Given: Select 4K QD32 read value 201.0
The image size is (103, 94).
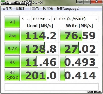Looking at the screenshot, I should (x=40, y=75).
